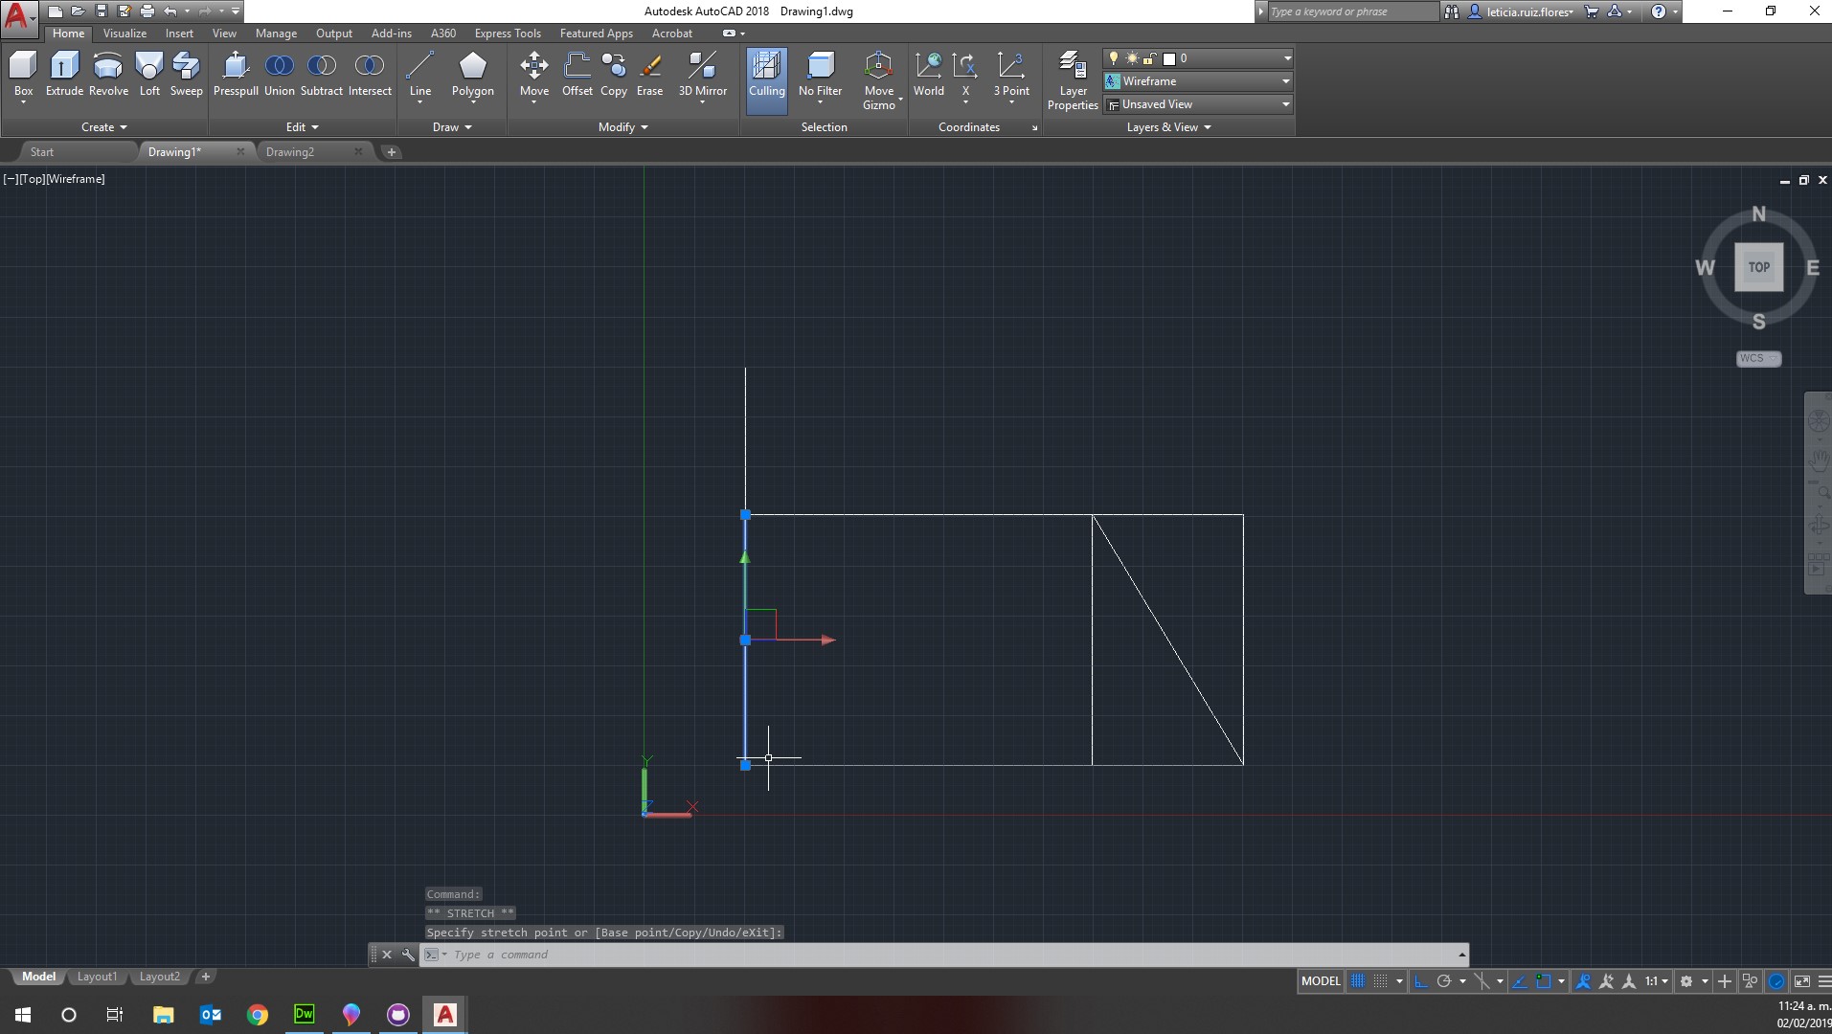Select the Polygon draw tool
1832x1034 pixels.
click(x=472, y=75)
